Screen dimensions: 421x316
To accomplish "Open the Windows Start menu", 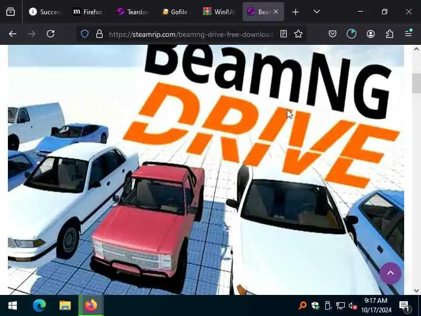I will 13,305.
